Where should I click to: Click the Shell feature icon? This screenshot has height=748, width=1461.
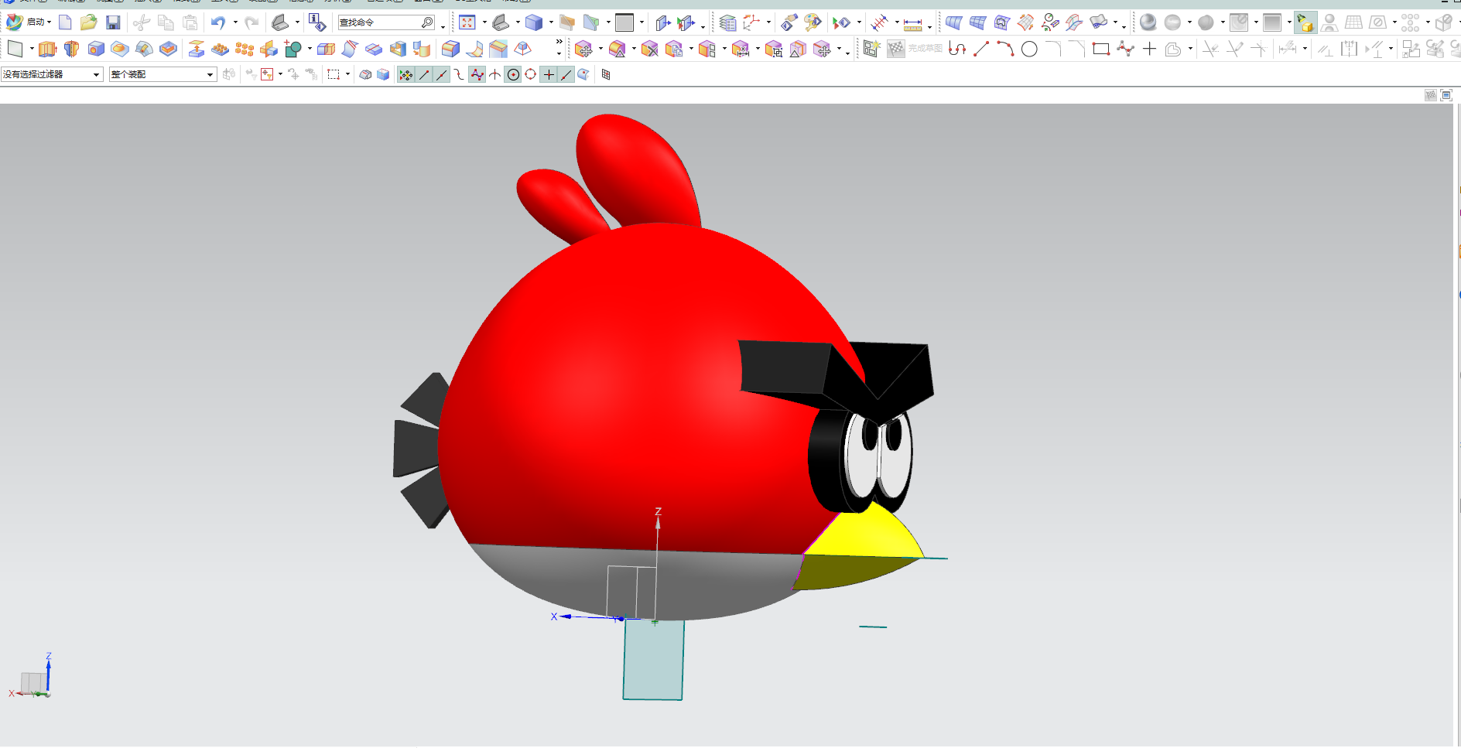398,50
